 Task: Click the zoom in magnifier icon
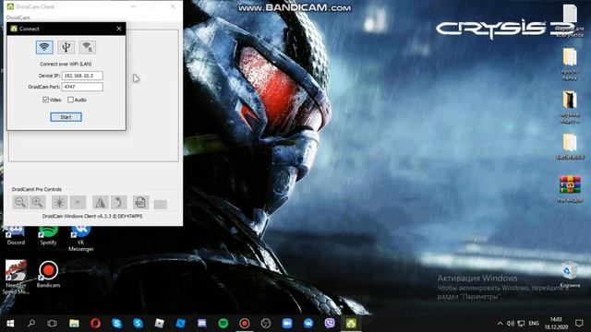pyautogui.click(x=37, y=203)
